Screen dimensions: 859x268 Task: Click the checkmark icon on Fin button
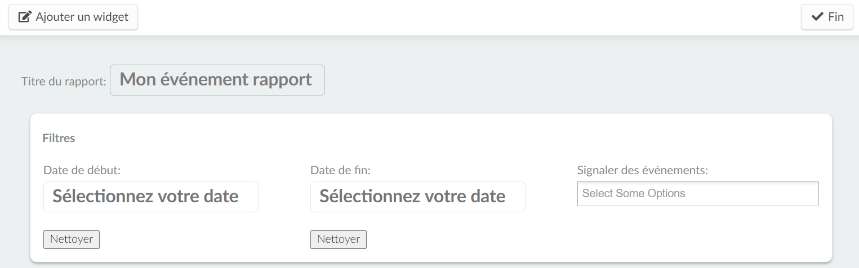[817, 17]
